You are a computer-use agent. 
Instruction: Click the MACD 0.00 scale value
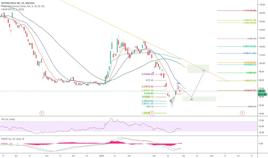click(261, 144)
